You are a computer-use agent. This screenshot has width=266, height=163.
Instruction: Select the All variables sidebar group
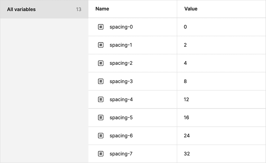(x=44, y=9)
